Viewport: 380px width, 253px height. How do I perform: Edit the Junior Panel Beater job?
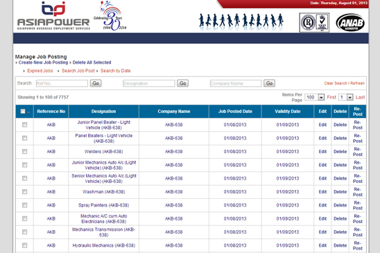(x=322, y=125)
